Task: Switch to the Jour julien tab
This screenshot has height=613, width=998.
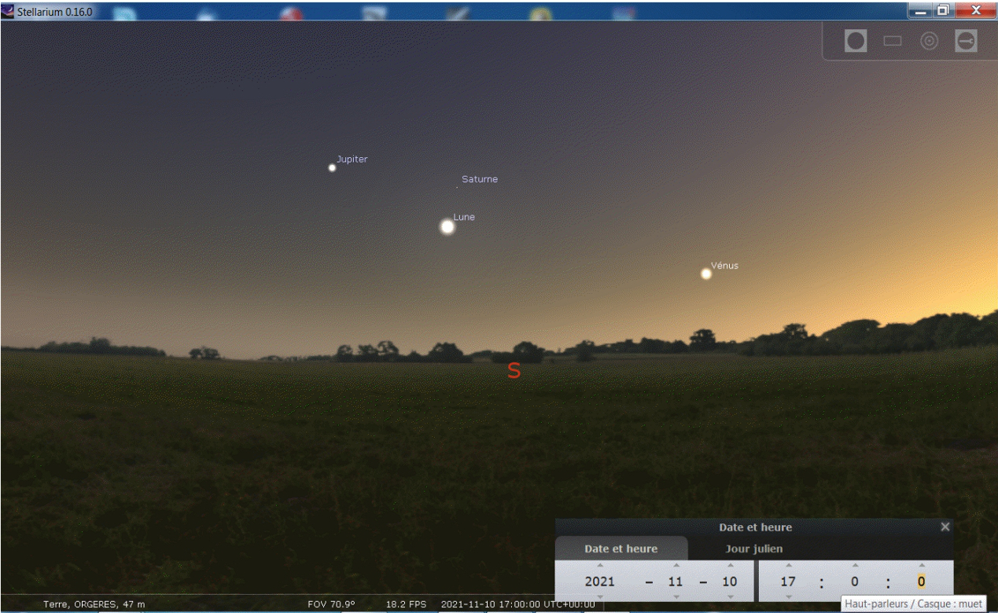Action: [x=753, y=549]
